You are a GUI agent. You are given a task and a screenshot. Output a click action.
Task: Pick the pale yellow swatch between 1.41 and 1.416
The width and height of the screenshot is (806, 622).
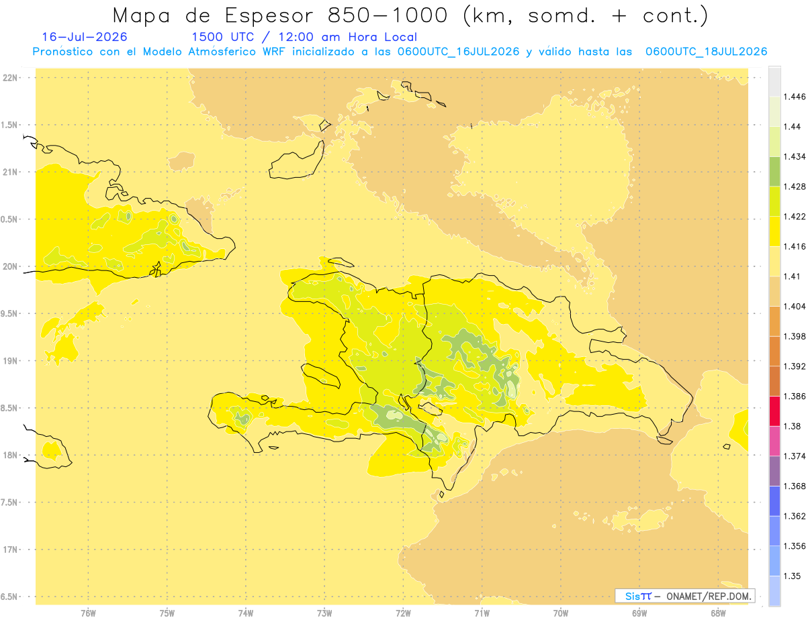774,261
